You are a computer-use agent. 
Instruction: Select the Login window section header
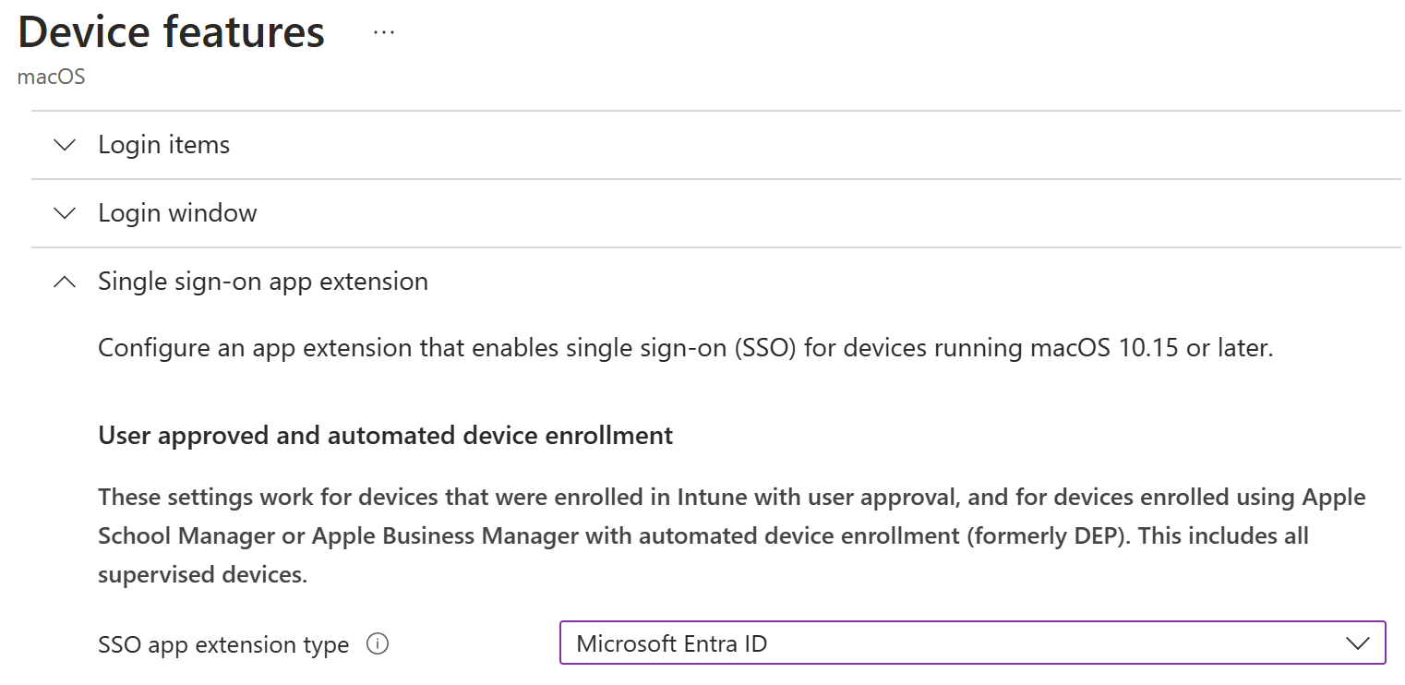176,213
